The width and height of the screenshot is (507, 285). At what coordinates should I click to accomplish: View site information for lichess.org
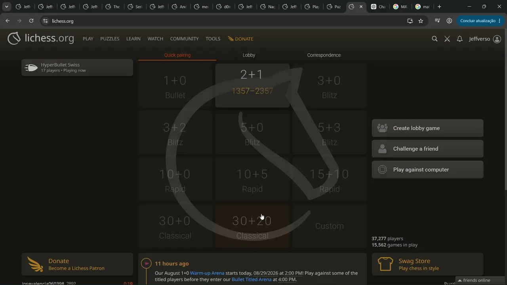tap(45, 21)
